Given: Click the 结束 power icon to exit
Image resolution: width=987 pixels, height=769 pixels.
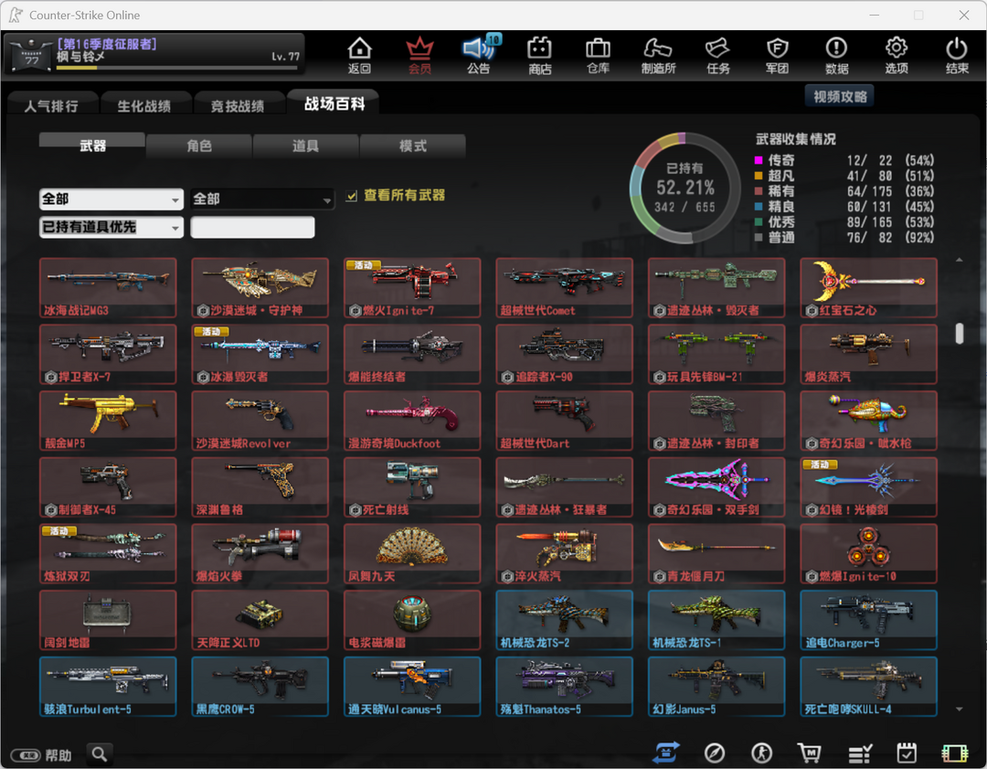Looking at the screenshot, I should coord(957,56).
